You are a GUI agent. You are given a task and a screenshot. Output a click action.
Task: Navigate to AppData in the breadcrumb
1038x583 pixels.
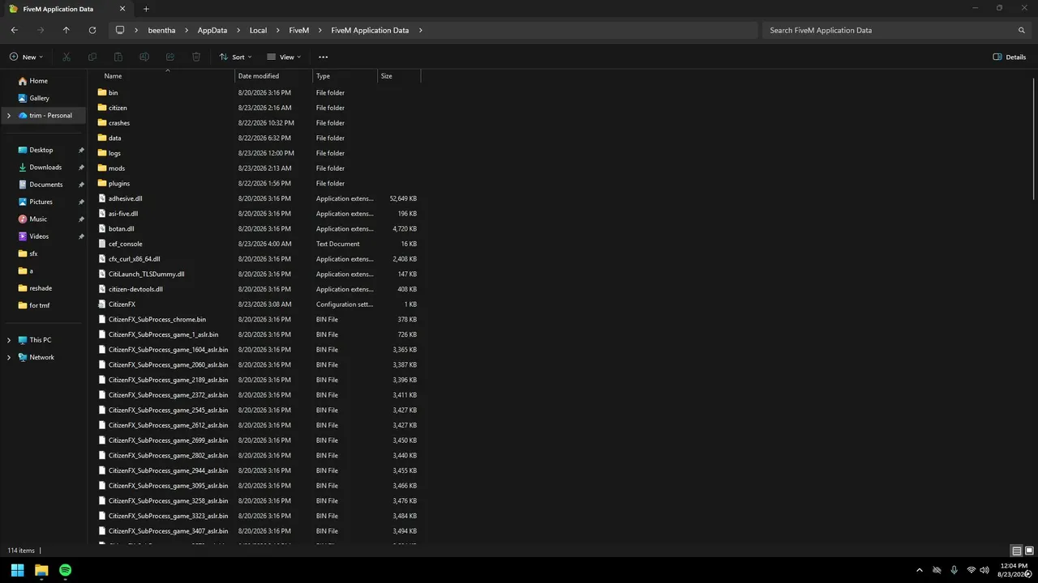pos(212,30)
